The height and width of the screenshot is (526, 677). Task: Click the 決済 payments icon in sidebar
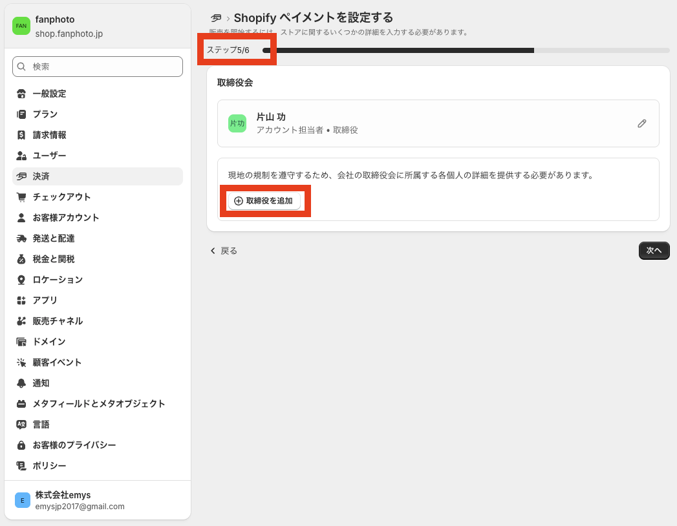[x=21, y=176]
